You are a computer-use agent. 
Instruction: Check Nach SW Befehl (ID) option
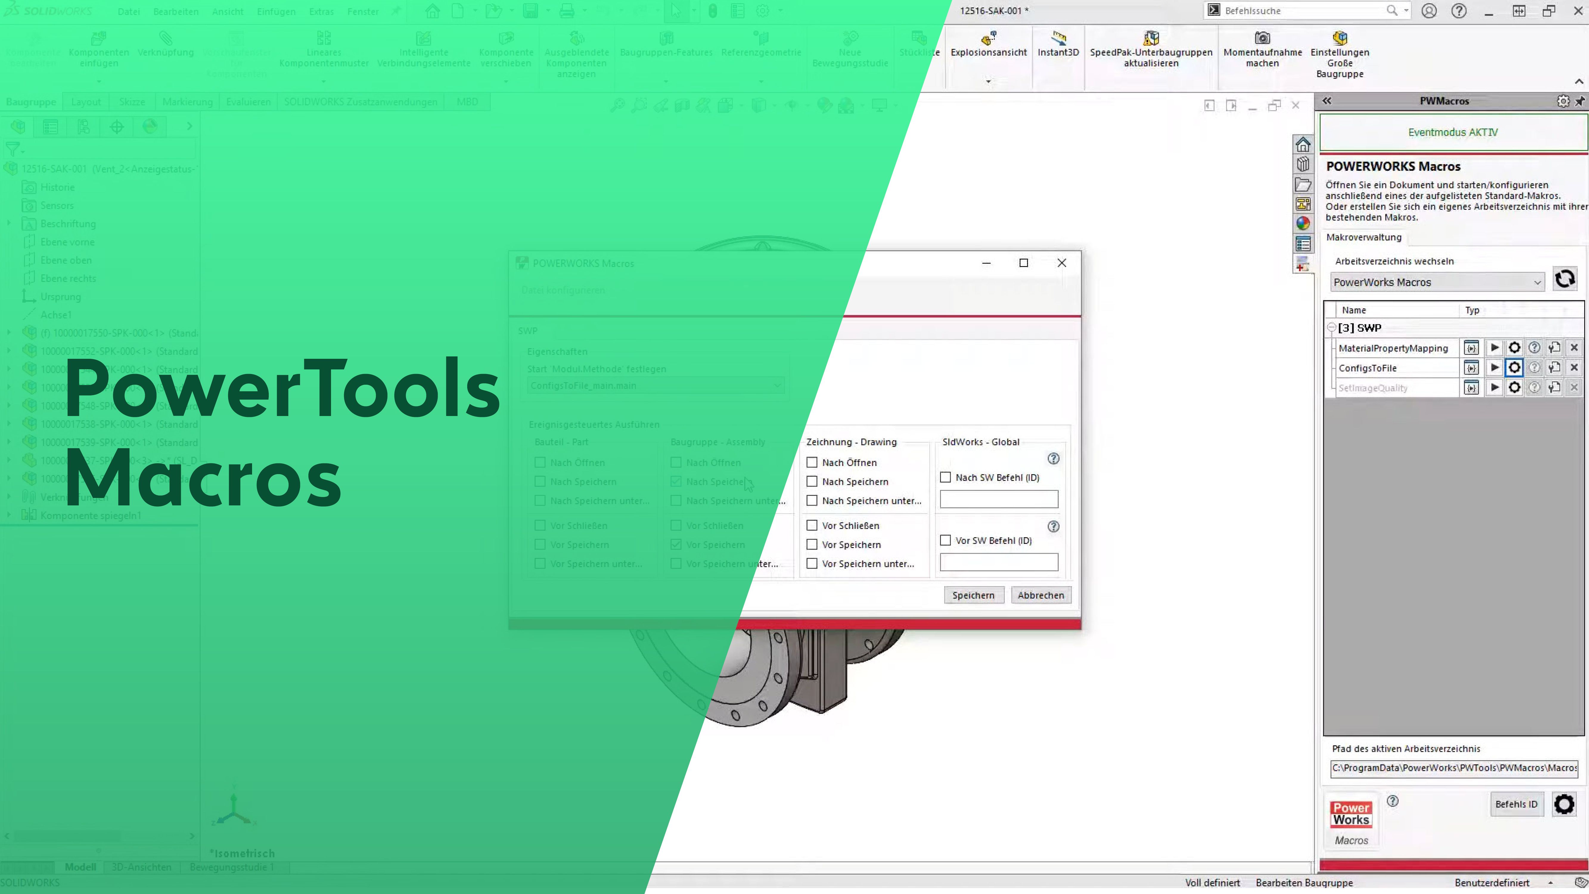945,477
